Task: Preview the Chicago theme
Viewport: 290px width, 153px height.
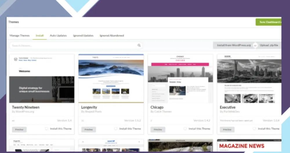Action: tap(158, 130)
